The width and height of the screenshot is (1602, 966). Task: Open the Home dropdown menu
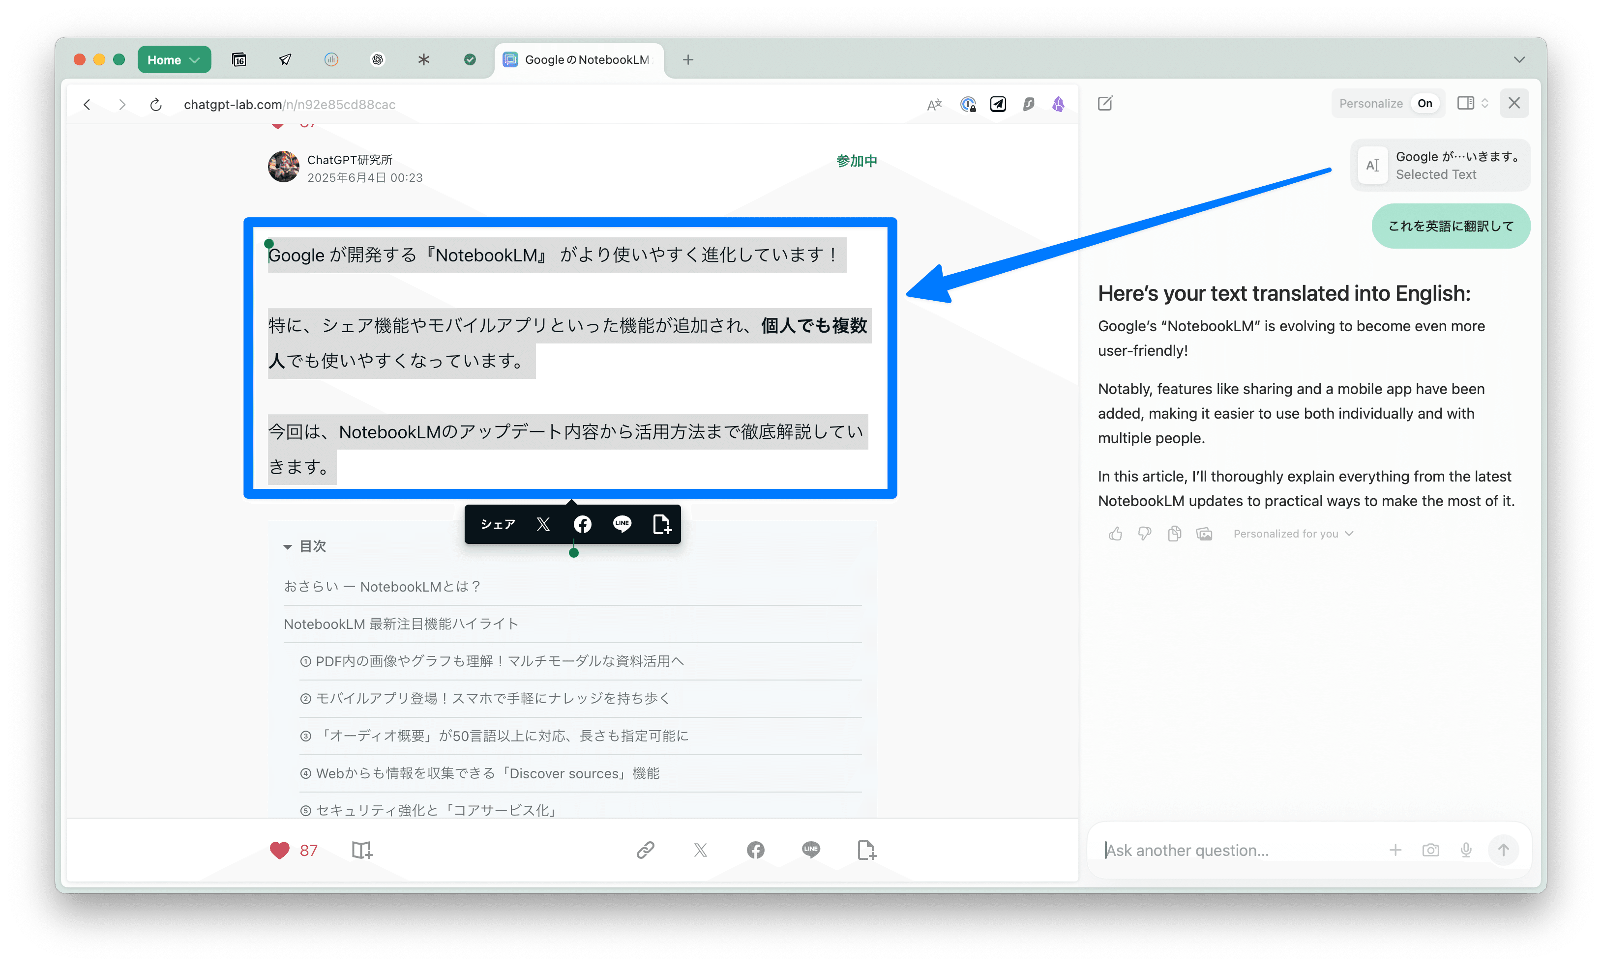[x=174, y=60]
